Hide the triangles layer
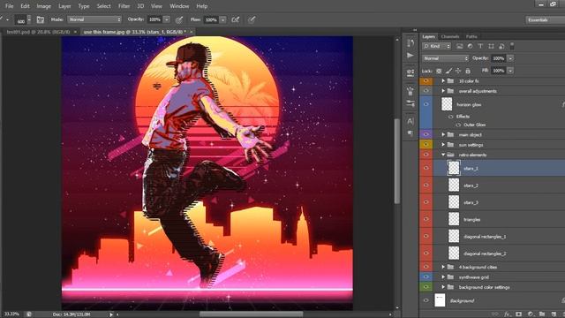Image resolution: width=565 pixels, height=318 pixels. pyautogui.click(x=426, y=219)
